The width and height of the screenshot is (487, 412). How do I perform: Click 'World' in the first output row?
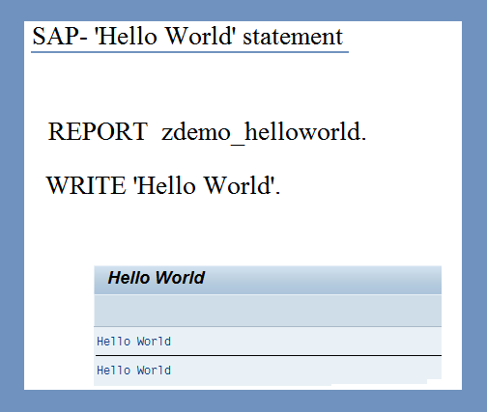click(x=154, y=342)
